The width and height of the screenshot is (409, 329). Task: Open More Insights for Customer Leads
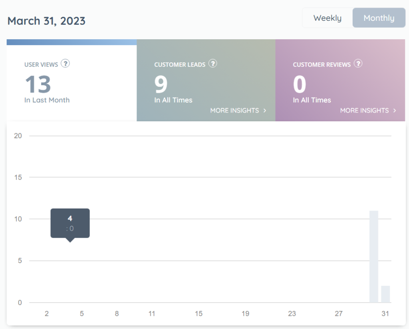pyautogui.click(x=234, y=110)
